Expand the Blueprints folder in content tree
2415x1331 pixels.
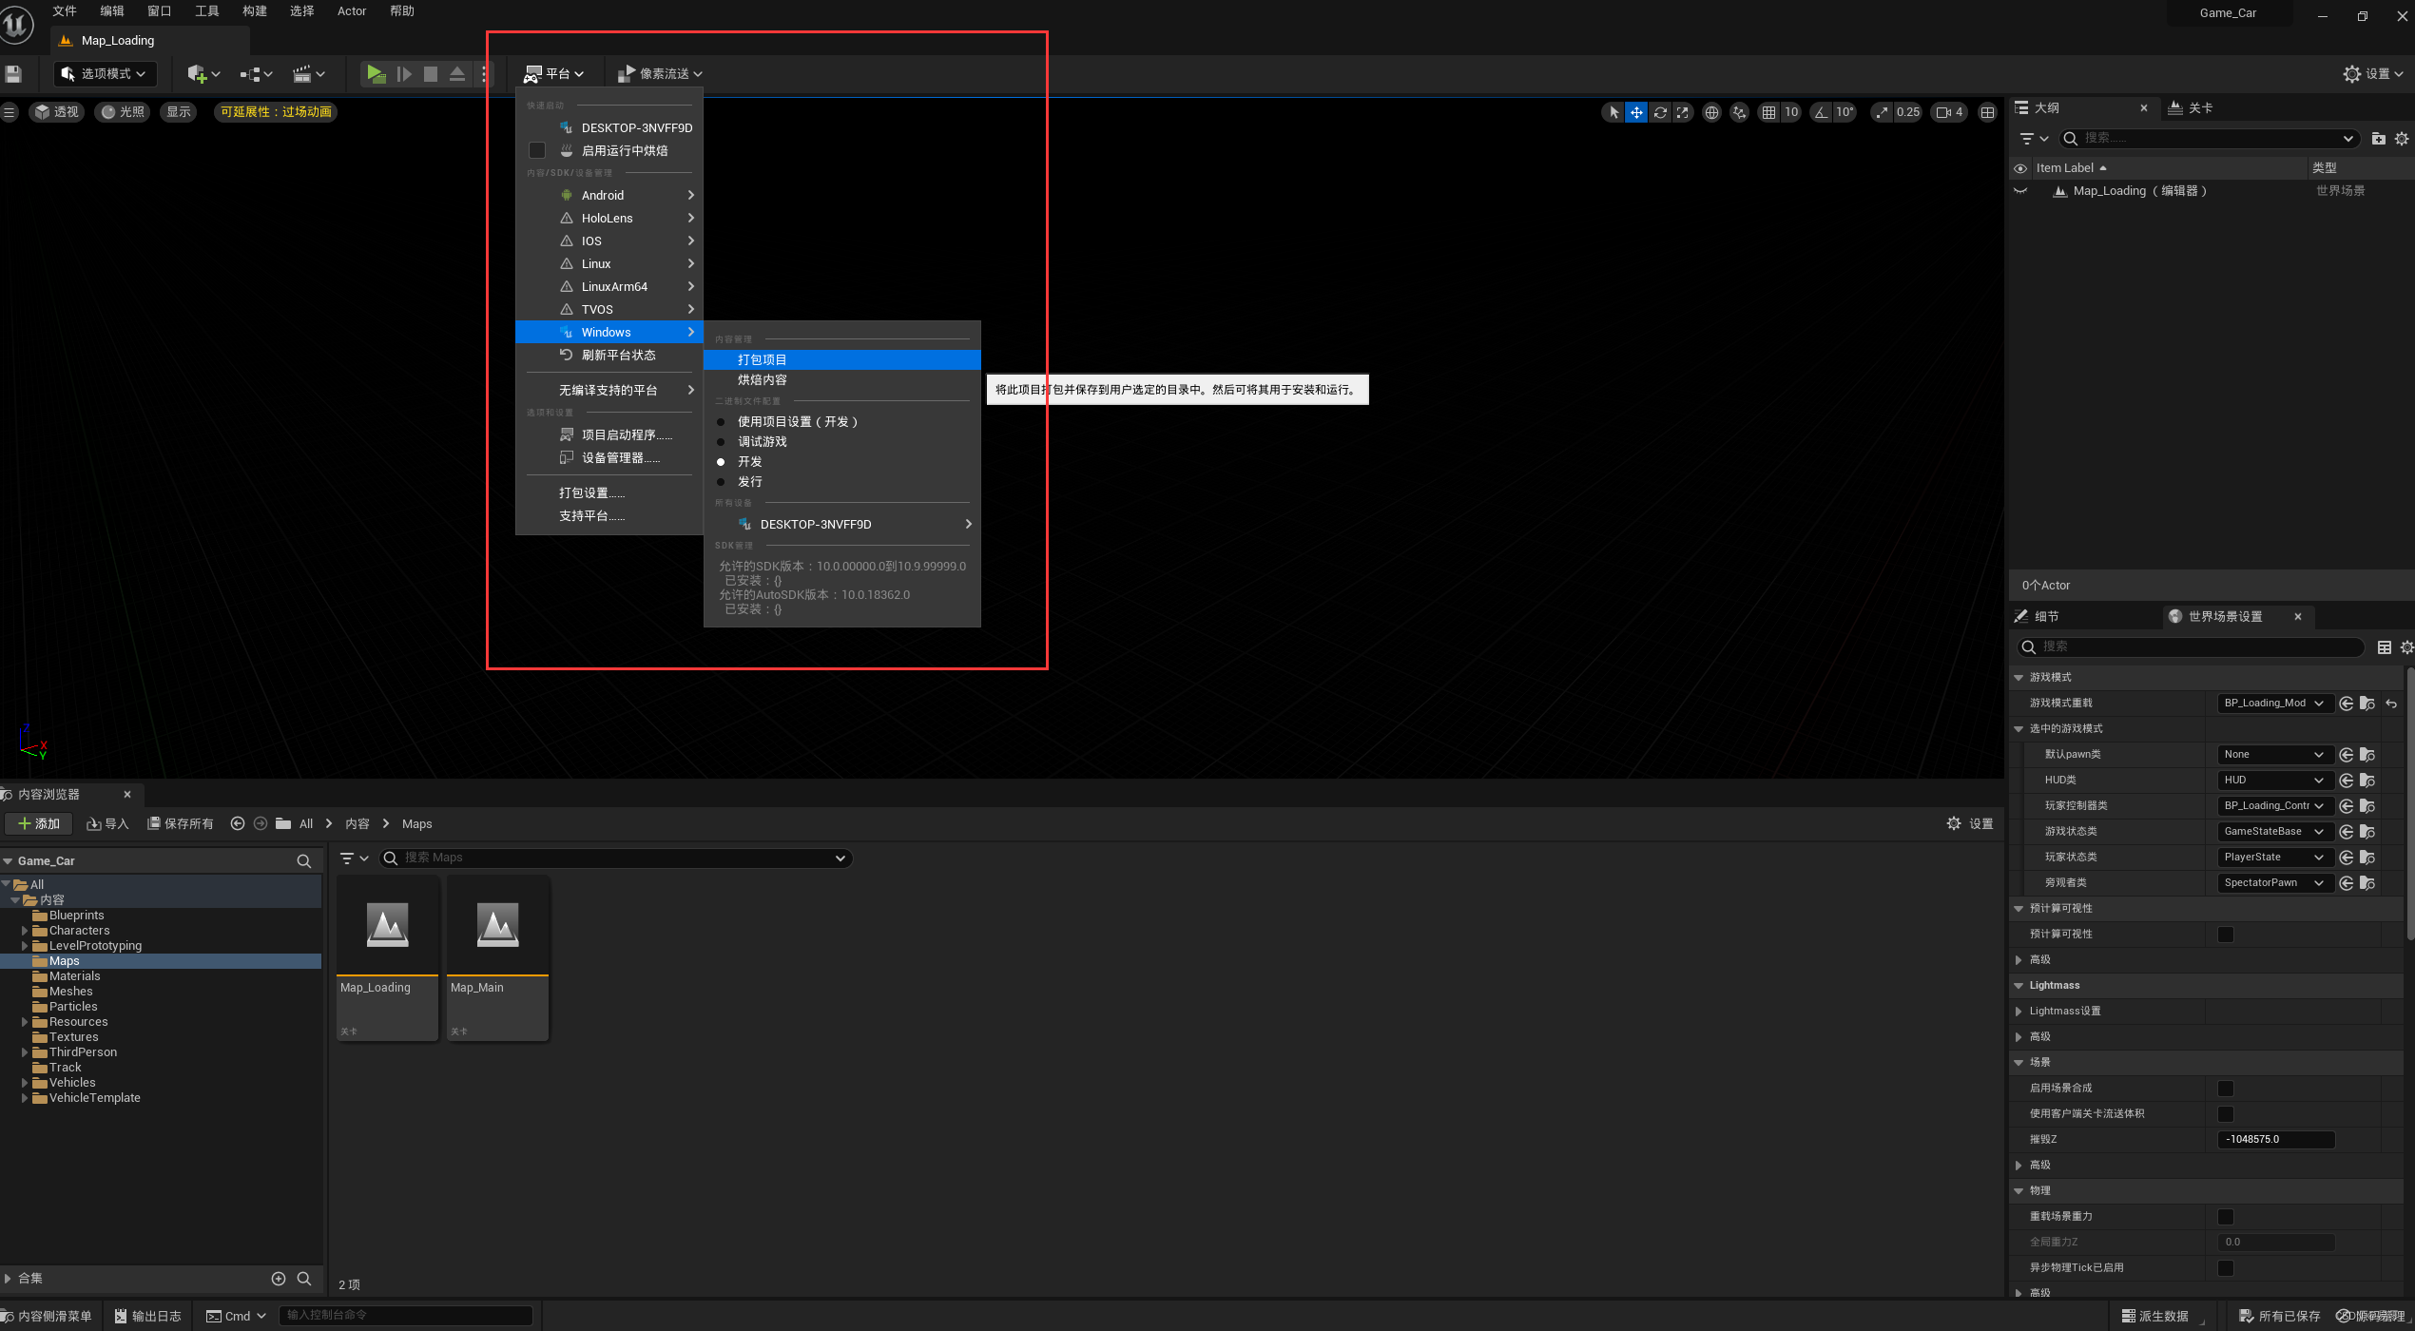(x=76, y=916)
